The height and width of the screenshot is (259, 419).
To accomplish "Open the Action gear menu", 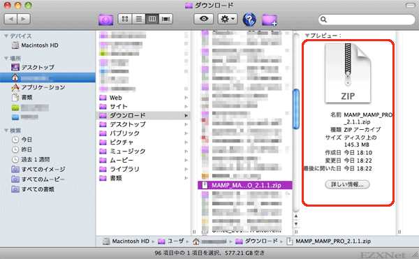I will click(x=228, y=19).
